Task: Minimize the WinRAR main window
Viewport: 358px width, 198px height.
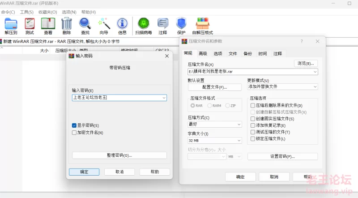Action: (x=333, y=4)
